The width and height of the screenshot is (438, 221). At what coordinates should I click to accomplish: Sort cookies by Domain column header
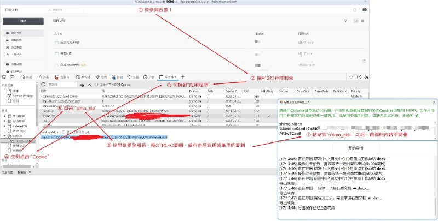tap(197, 91)
